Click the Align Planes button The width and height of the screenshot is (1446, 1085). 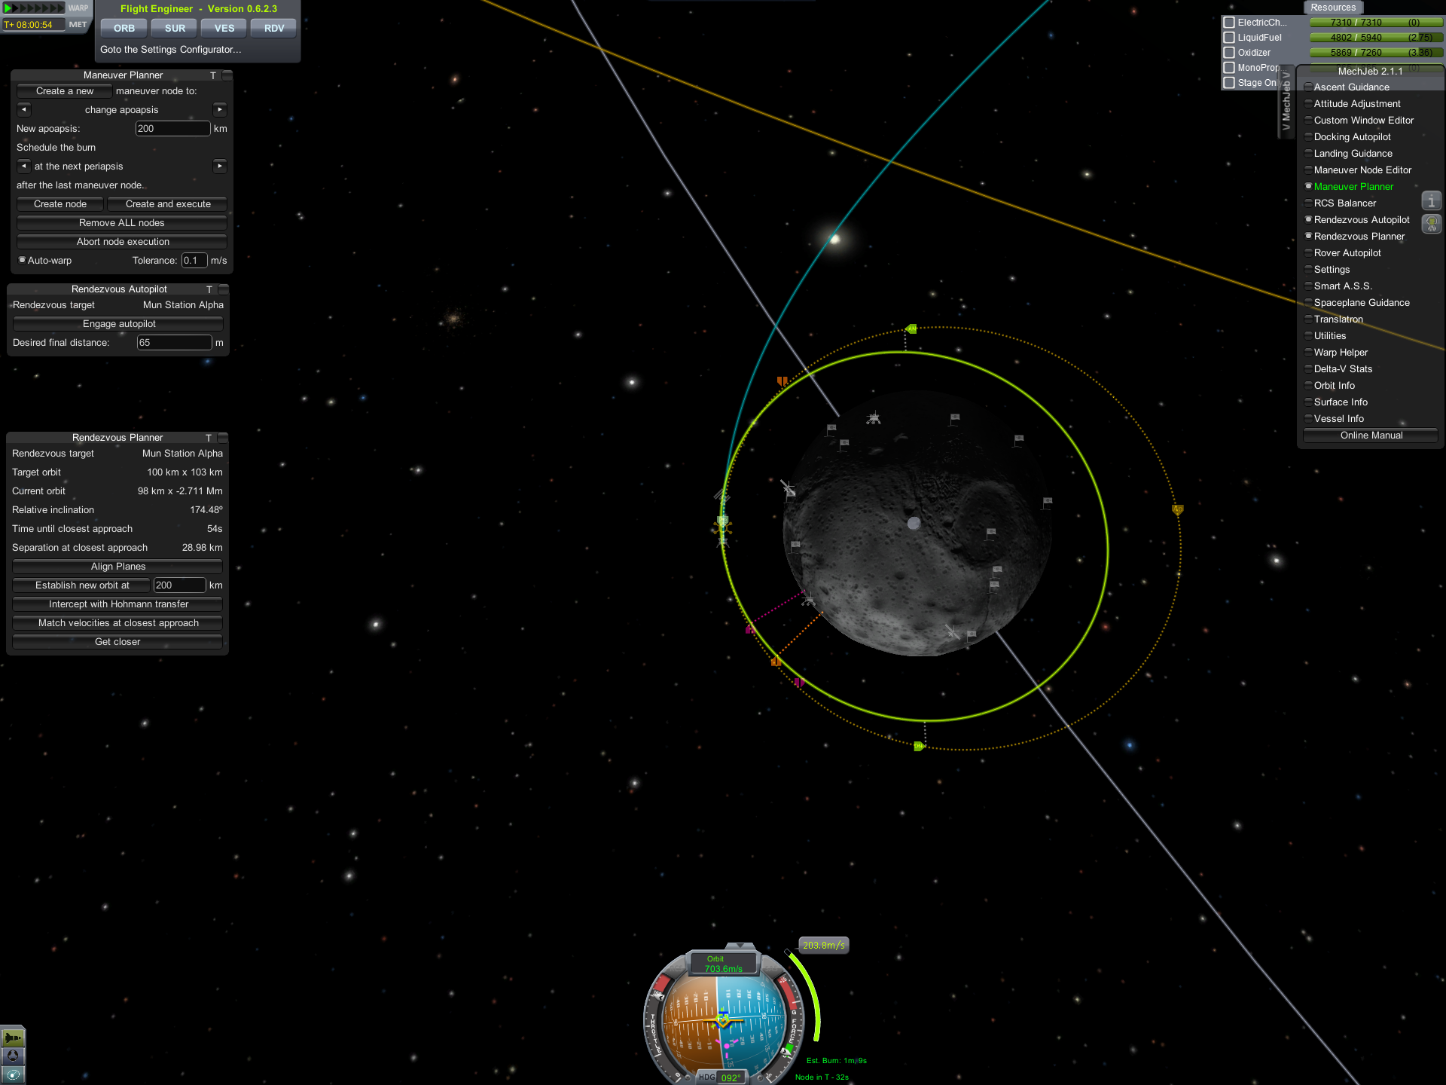[x=118, y=567]
